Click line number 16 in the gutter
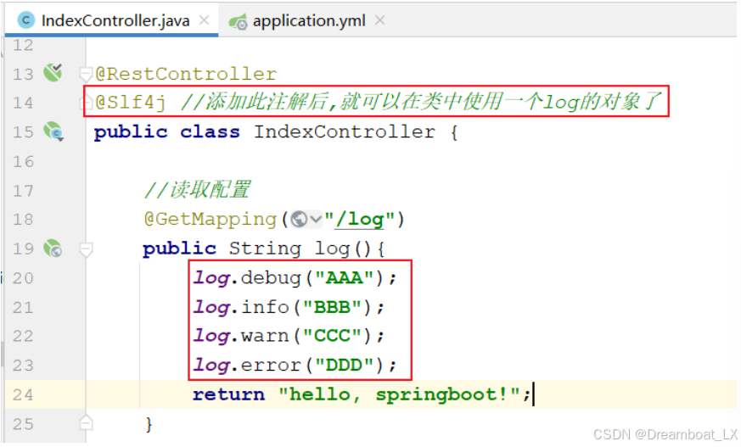741x447 pixels. (23, 162)
